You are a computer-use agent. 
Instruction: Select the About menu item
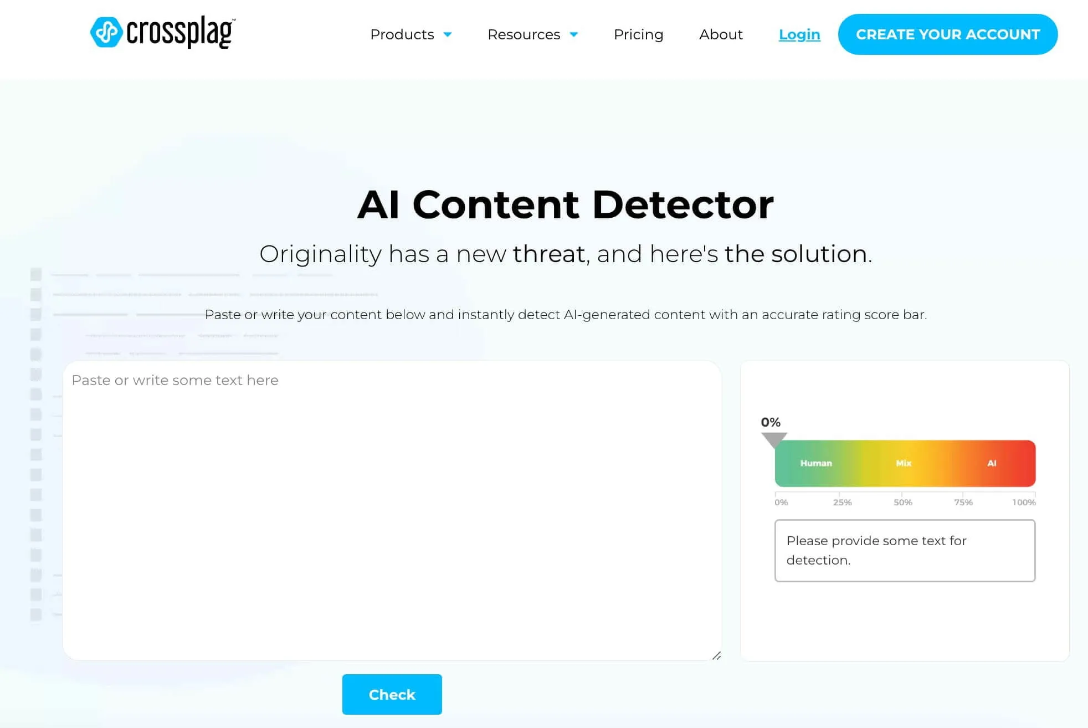(721, 34)
